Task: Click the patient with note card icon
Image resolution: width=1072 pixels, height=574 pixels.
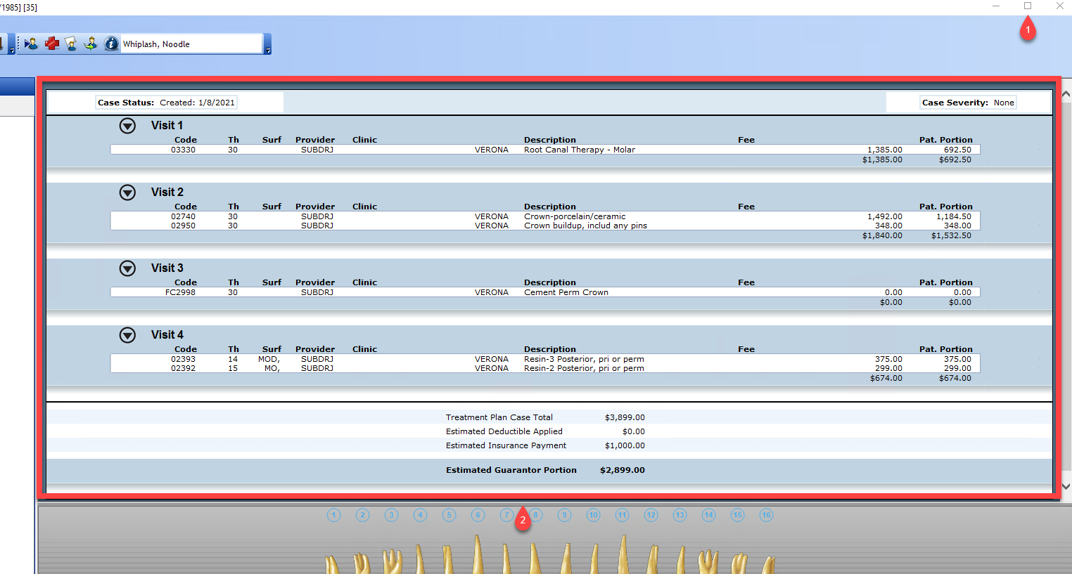Action: (71, 44)
